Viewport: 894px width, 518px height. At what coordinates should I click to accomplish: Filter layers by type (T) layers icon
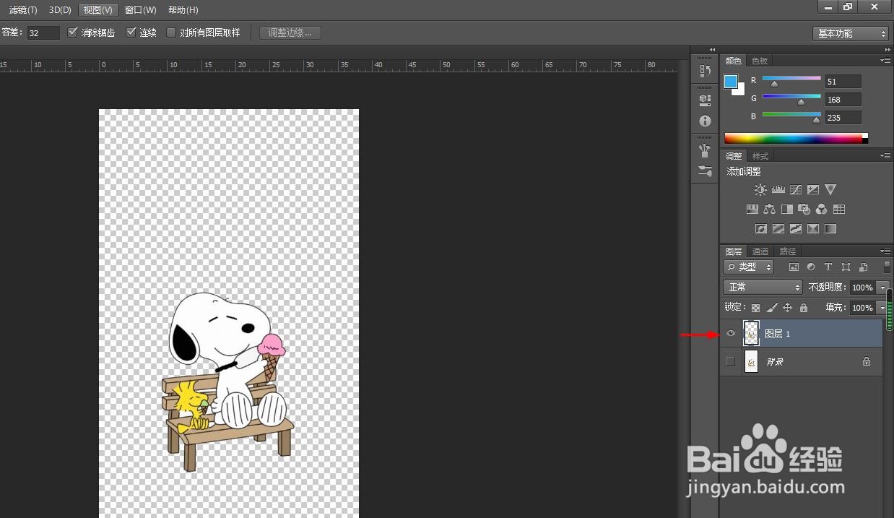tap(828, 267)
